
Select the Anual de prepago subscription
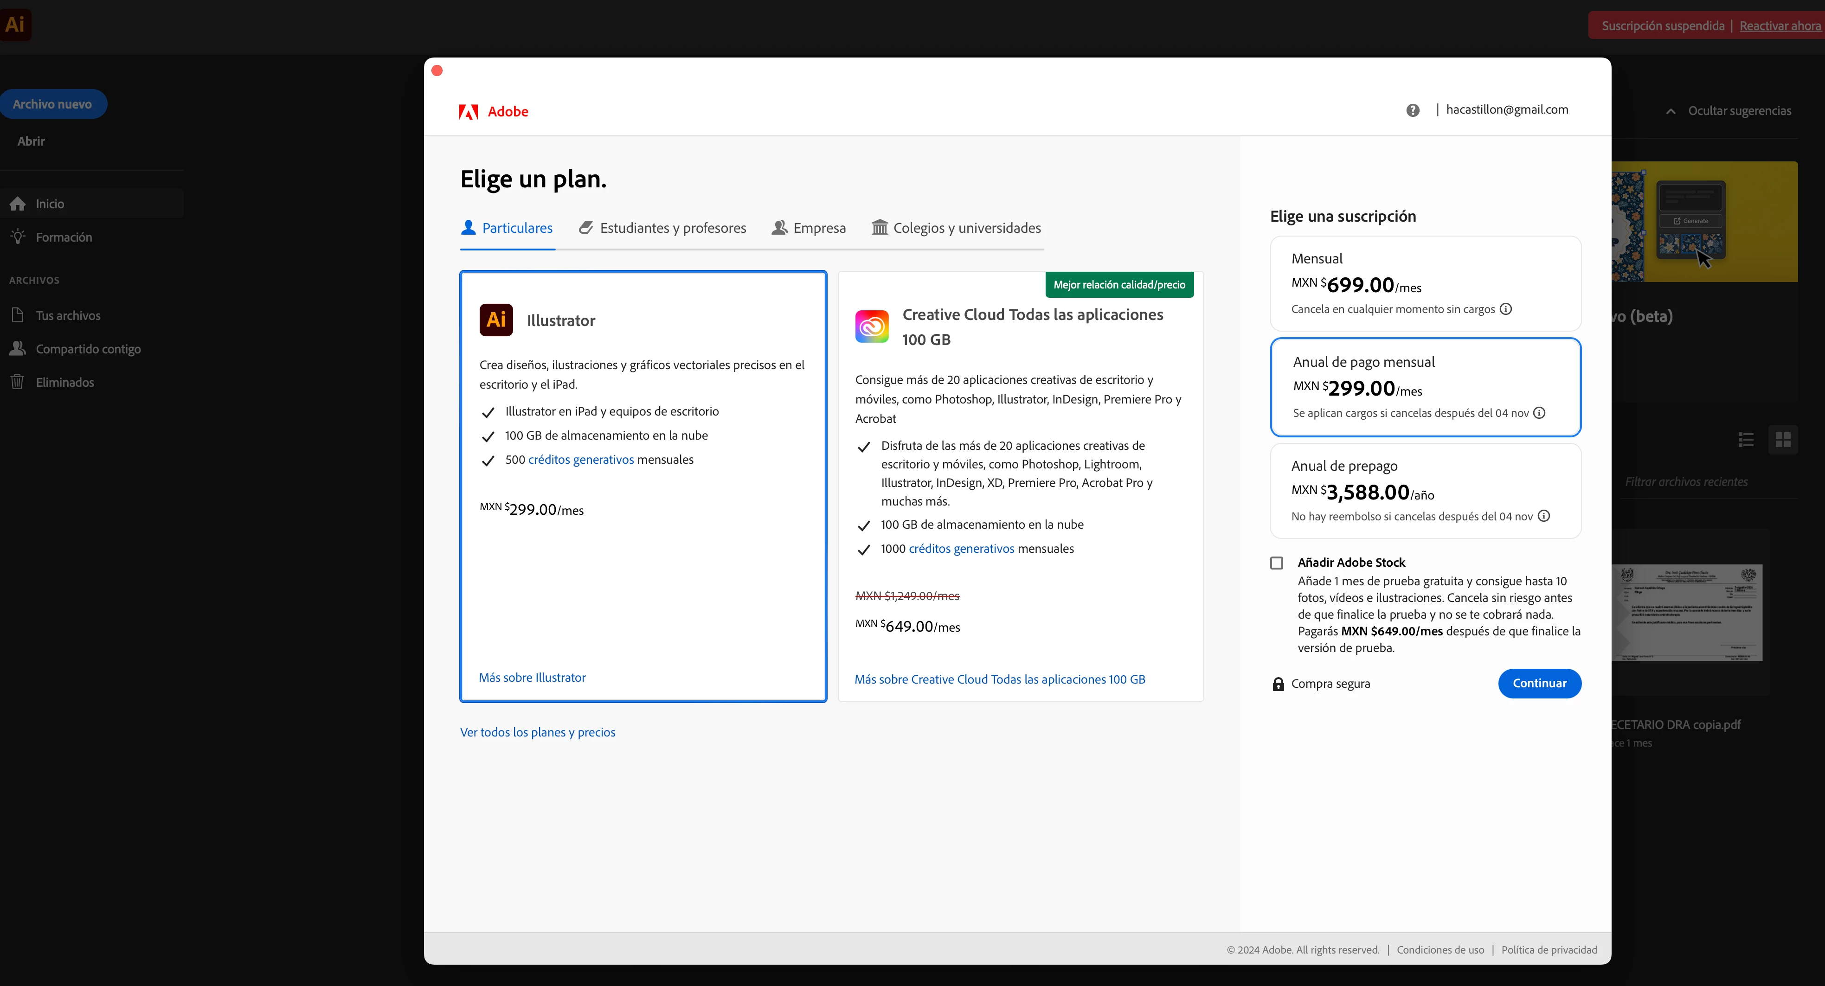click(1425, 491)
